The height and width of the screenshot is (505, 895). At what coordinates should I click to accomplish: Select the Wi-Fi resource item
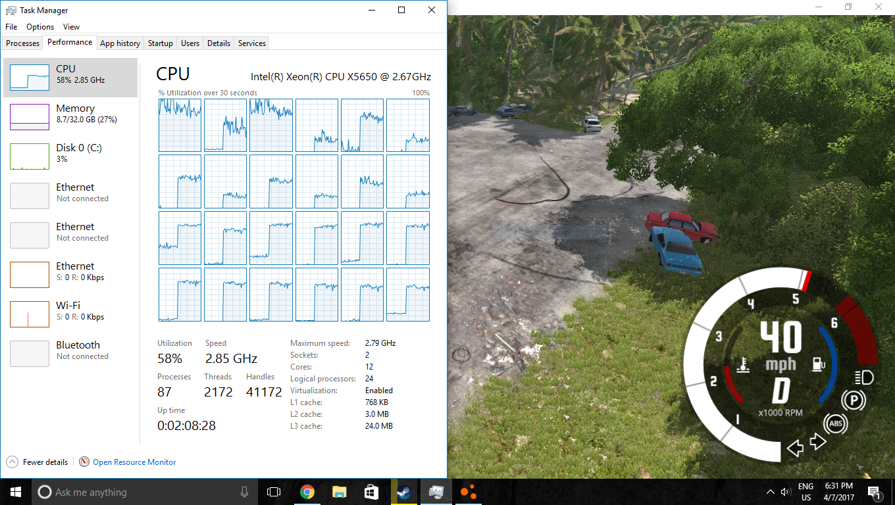70,314
